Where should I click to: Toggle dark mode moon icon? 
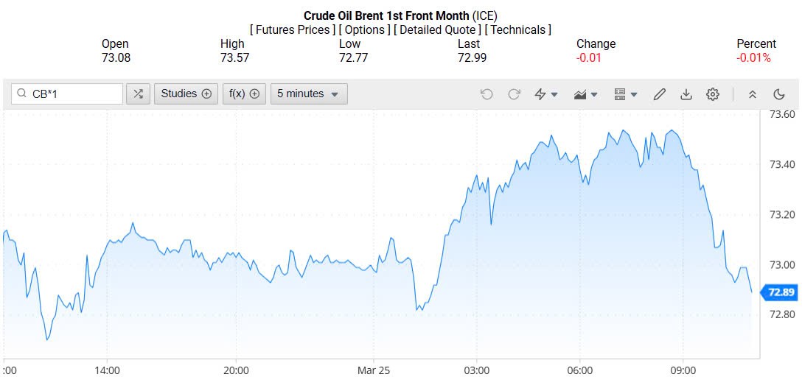[779, 94]
